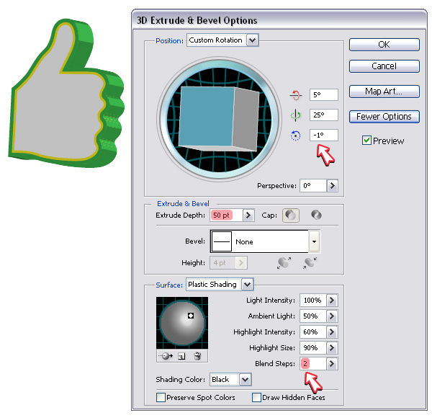The height and width of the screenshot is (418, 432).
Task: Click the dialog title 3D Extrude & Bevel Options
Action: pyautogui.click(x=197, y=20)
